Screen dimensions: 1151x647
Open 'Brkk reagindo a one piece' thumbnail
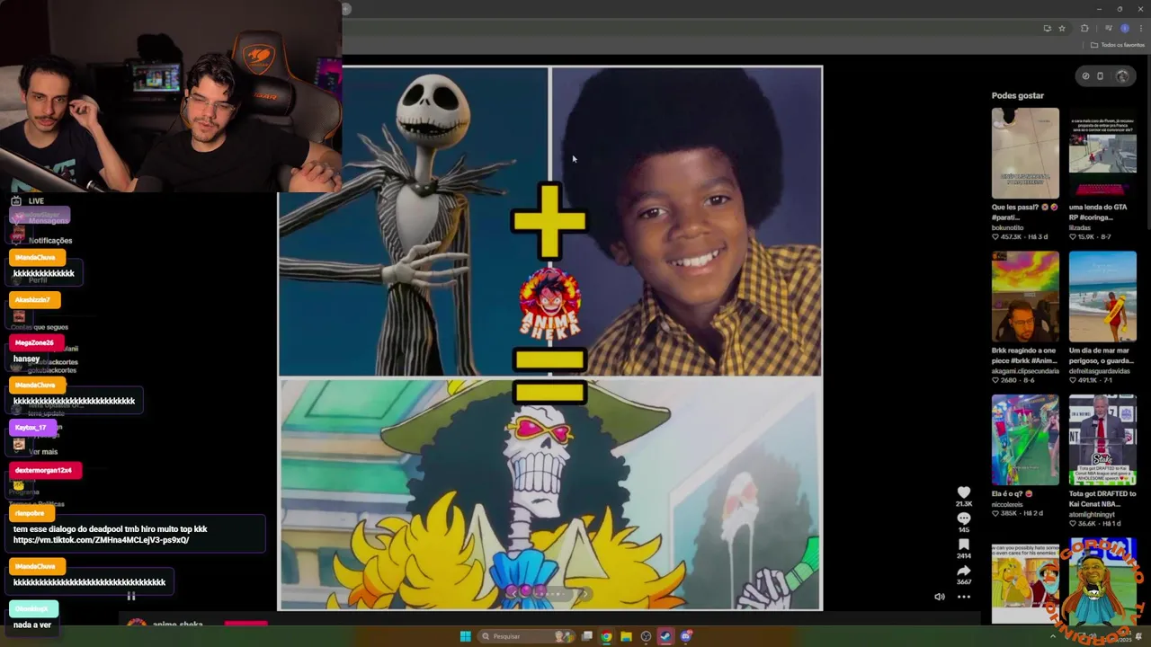1025,297
